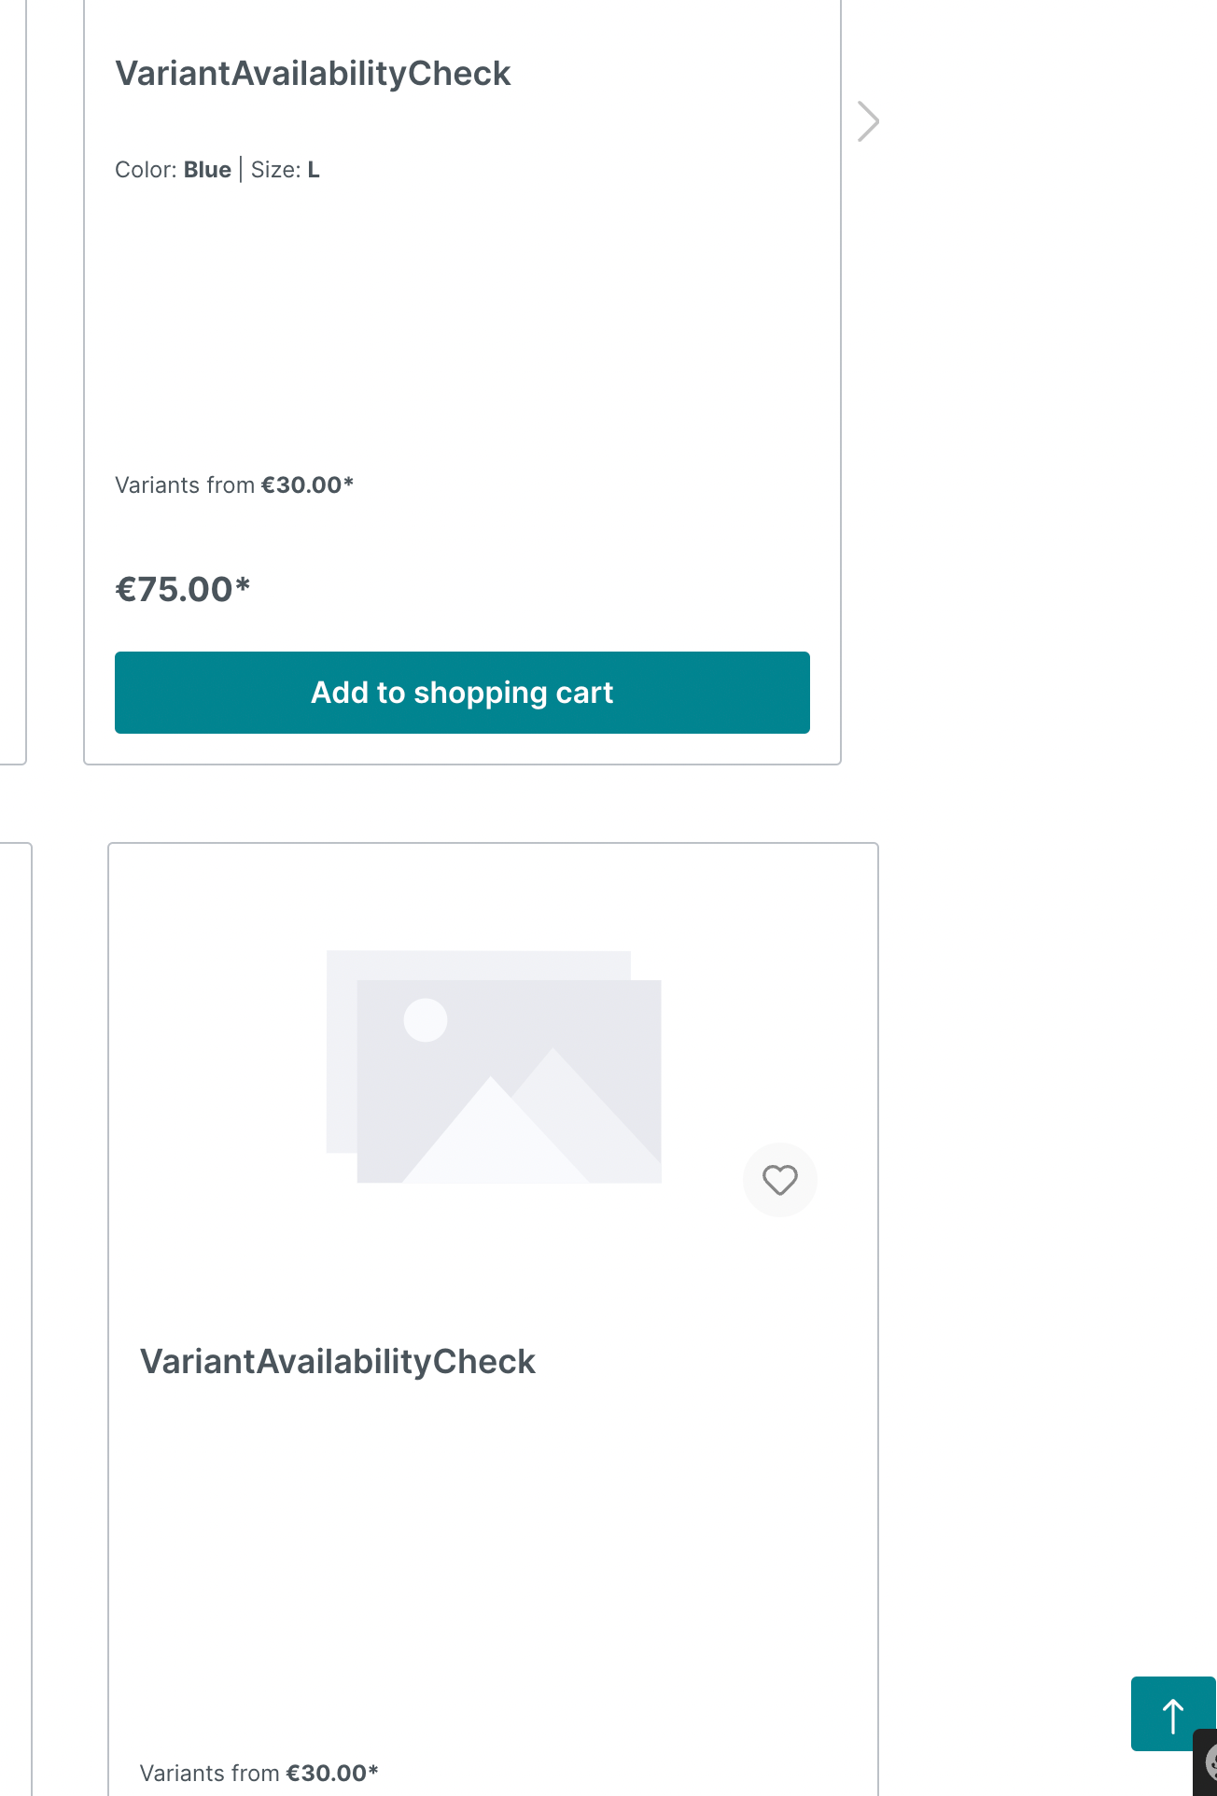Open upper VariantAvailabilityCheck product title link
The width and height of the screenshot is (1217, 1796).
click(313, 74)
